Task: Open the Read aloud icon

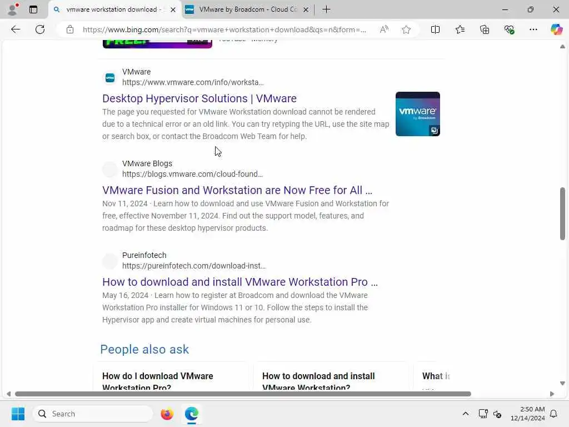Action: pyautogui.click(x=384, y=29)
